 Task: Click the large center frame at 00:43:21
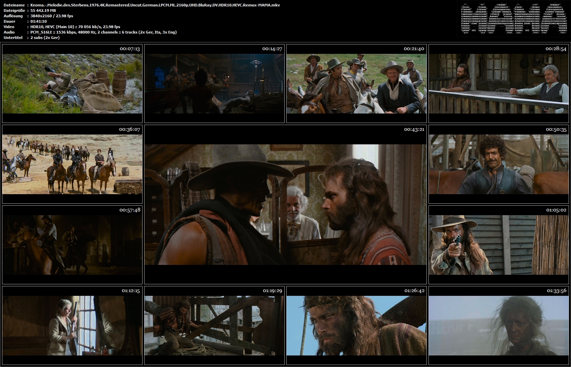pyautogui.click(x=285, y=204)
